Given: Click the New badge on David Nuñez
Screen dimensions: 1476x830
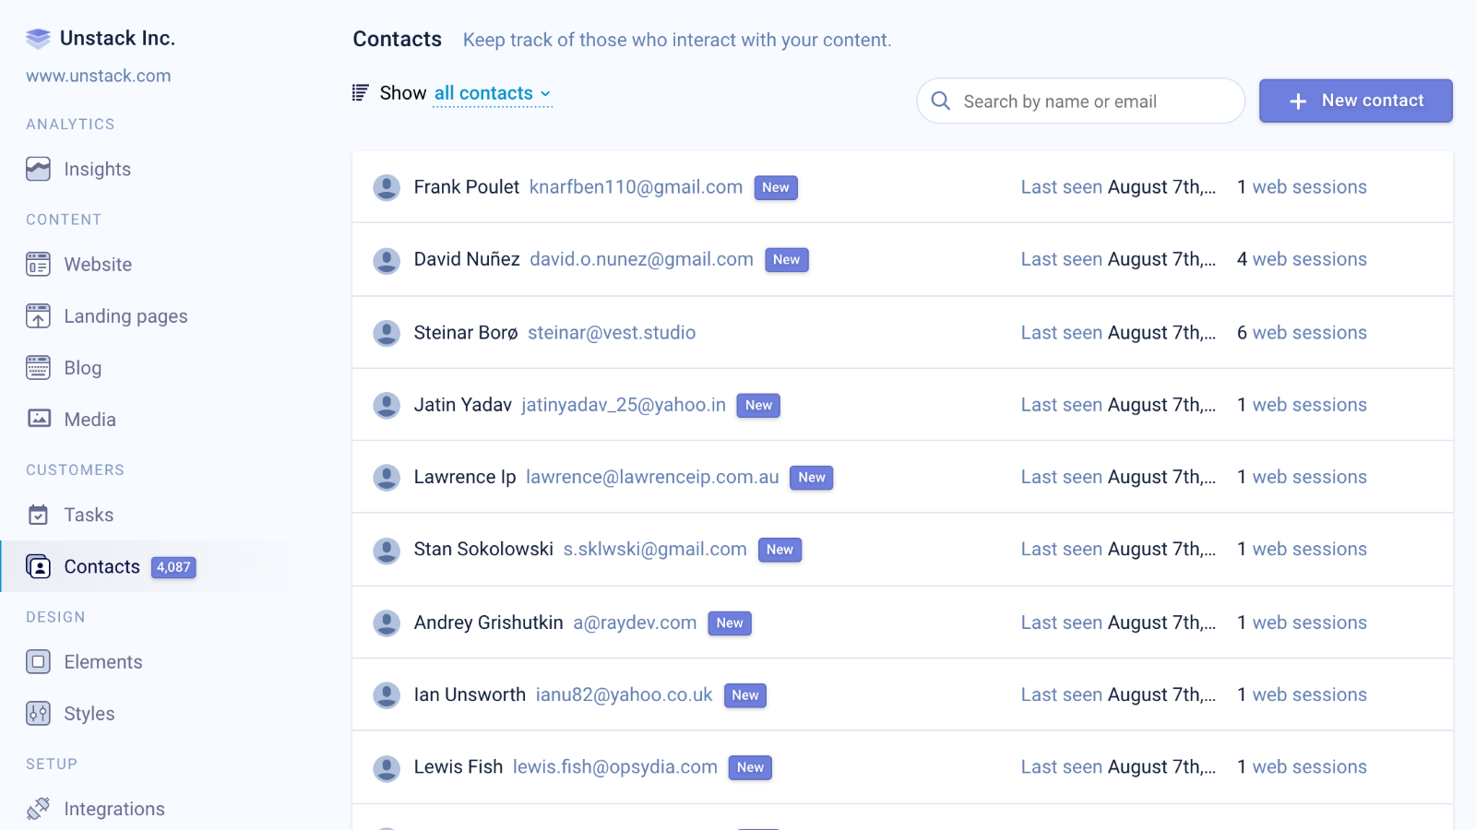Looking at the screenshot, I should (786, 259).
